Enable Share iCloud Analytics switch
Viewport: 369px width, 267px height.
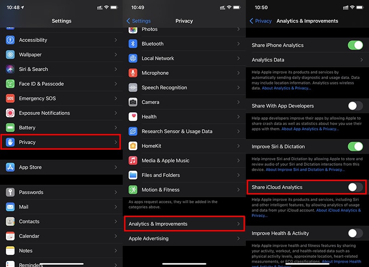tap(355, 188)
